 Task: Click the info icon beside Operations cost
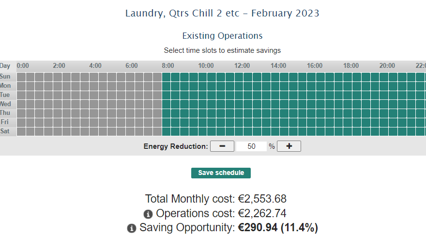click(148, 214)
